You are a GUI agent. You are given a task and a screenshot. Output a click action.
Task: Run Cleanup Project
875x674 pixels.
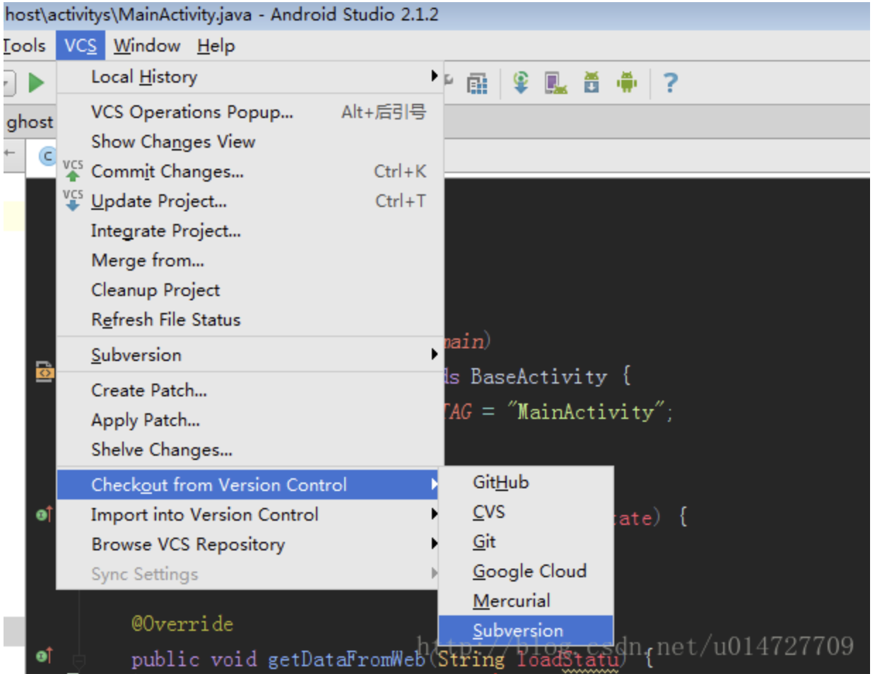250,290
